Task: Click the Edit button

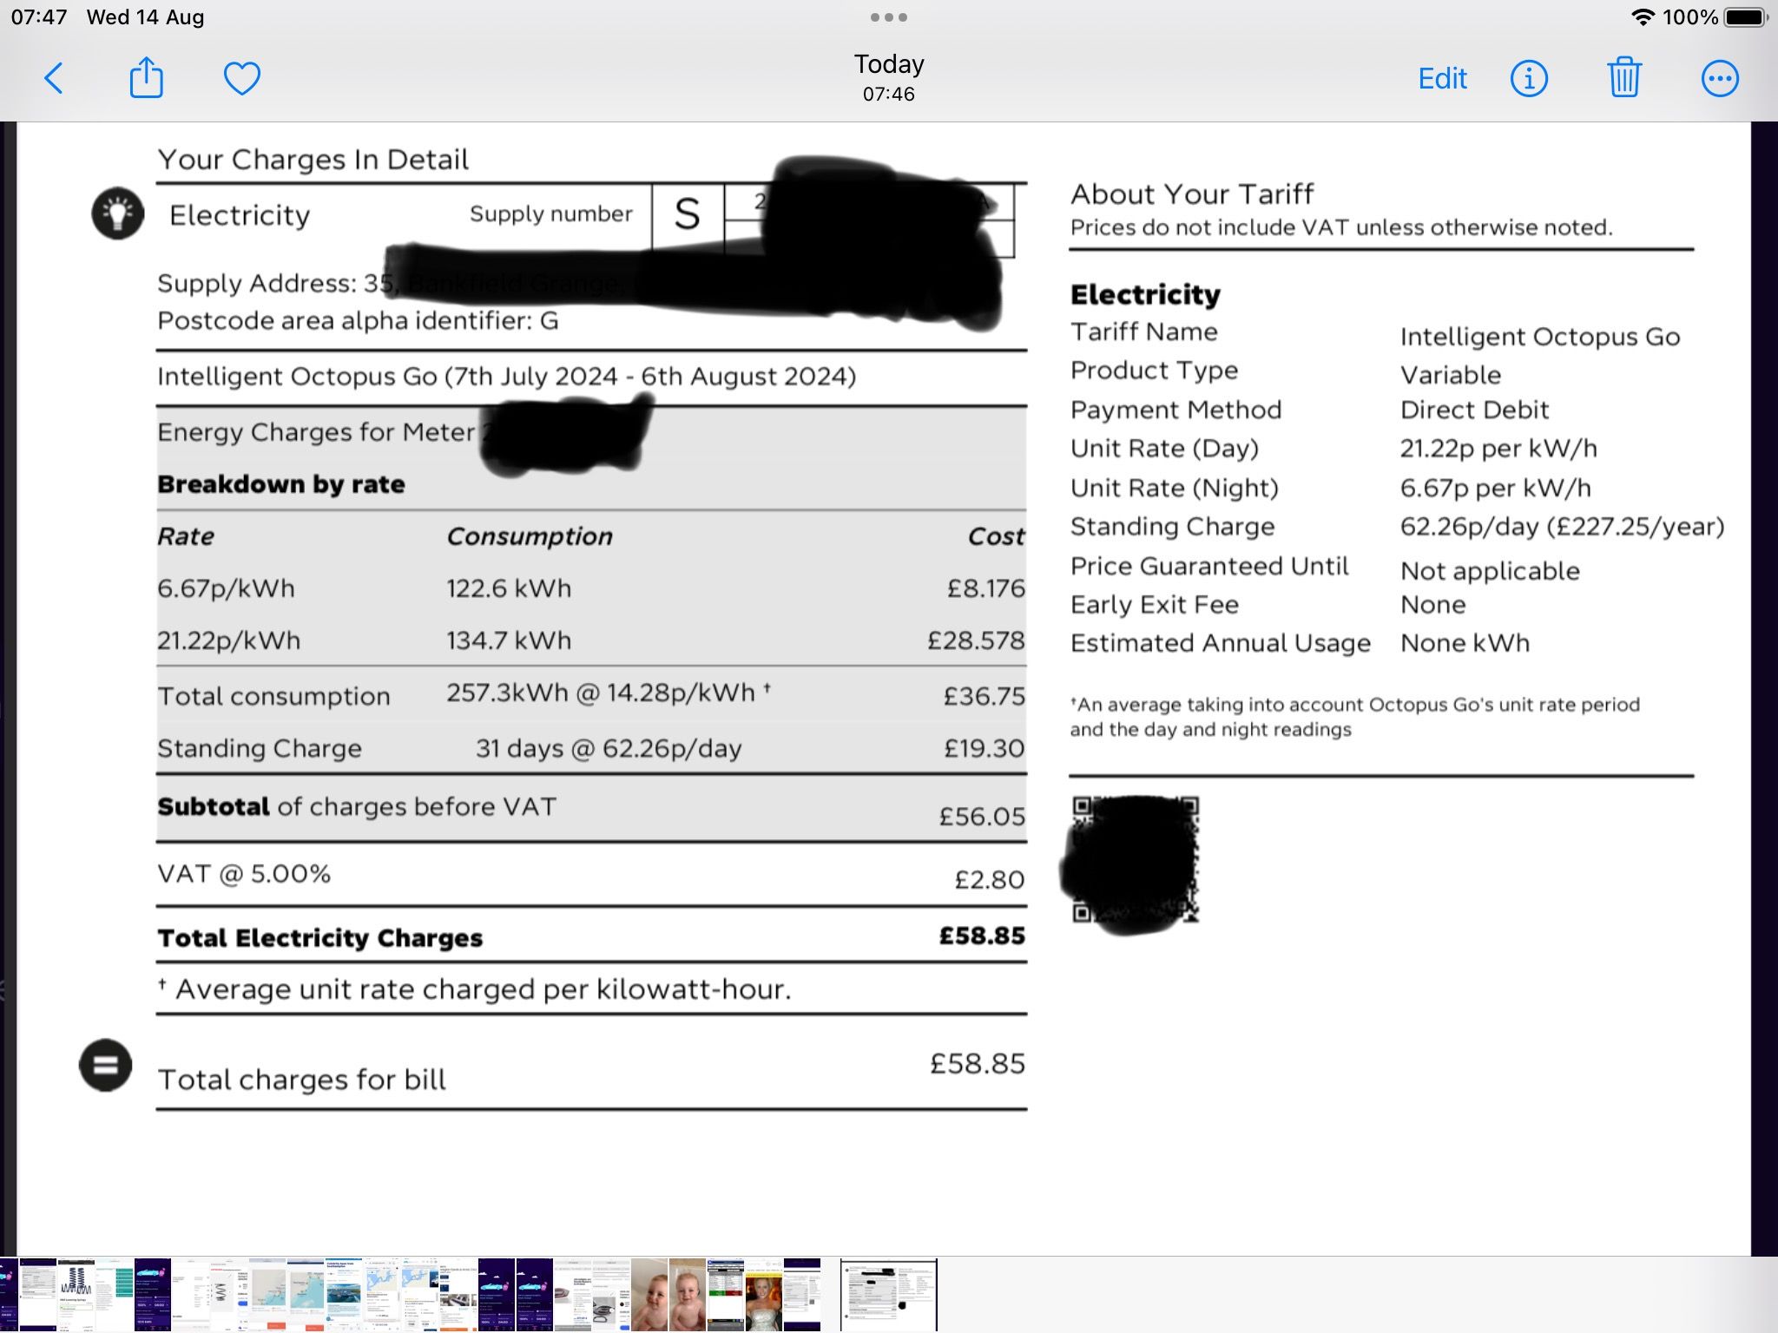Action: pyautogui.click(x=1442, y=79)
